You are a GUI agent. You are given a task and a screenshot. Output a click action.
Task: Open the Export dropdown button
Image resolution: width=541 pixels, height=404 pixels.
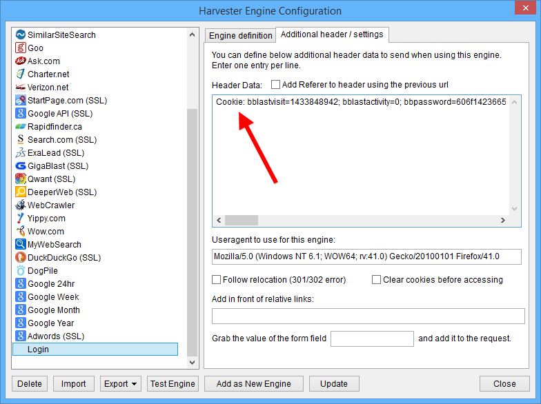[120, 383]
